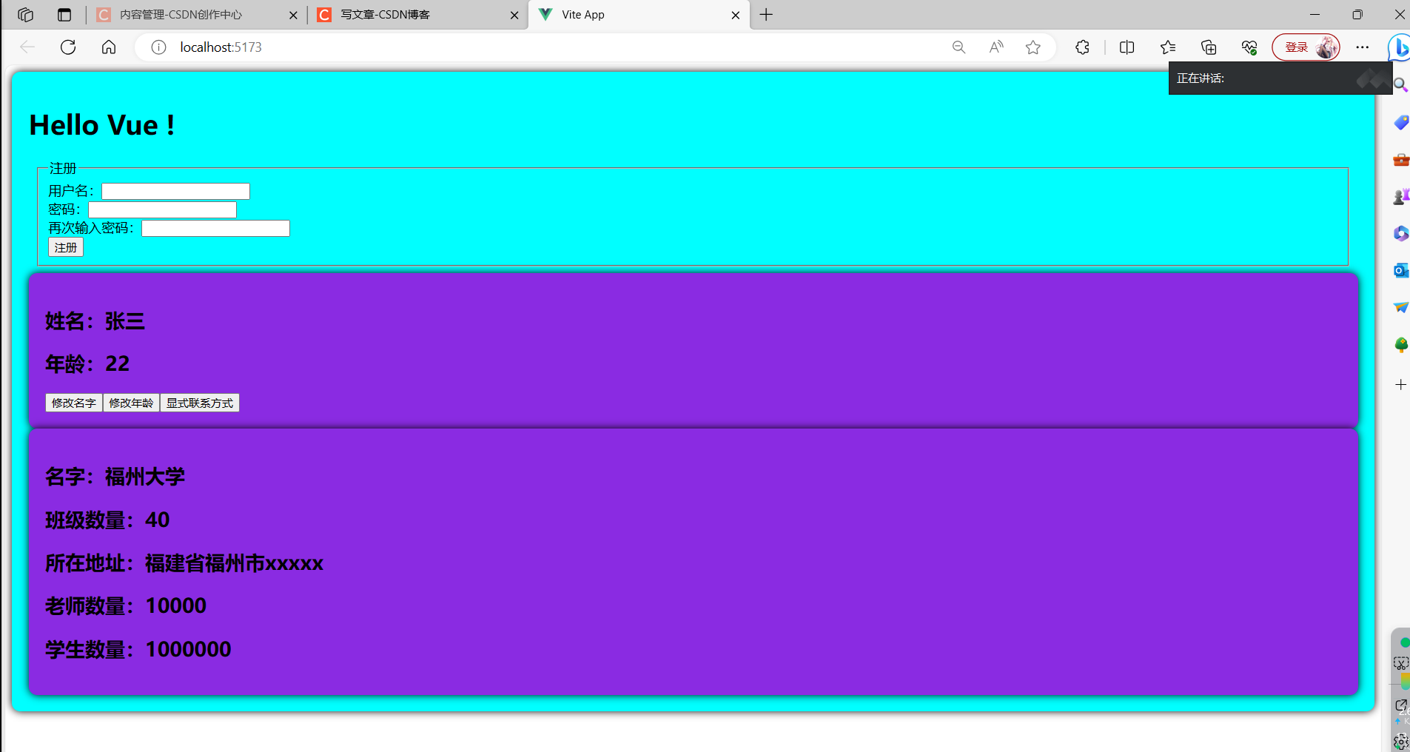Open site information icon in address bar
The width and height of the screenshot is (1410, 752).
[158, 47]
